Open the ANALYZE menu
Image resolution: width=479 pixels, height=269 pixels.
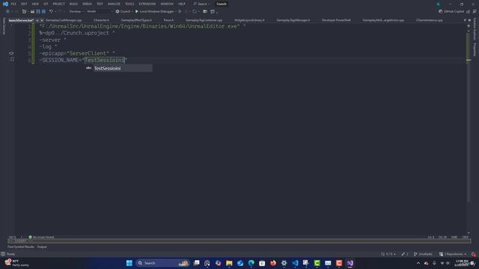114,4
